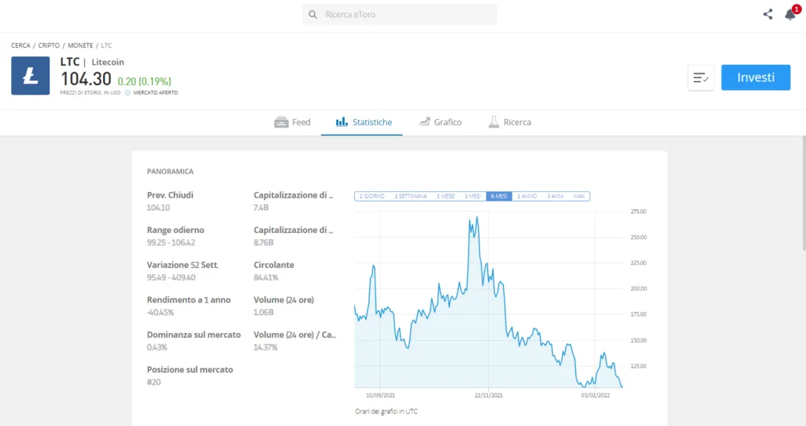Select the 1 SETTIMANA chart range
This screenshot has height=426, width=806.
(410, 196)
